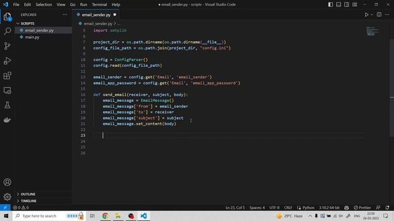Click the Run Python File play button
Screen dimensions: 394x221
pos(367,15)
